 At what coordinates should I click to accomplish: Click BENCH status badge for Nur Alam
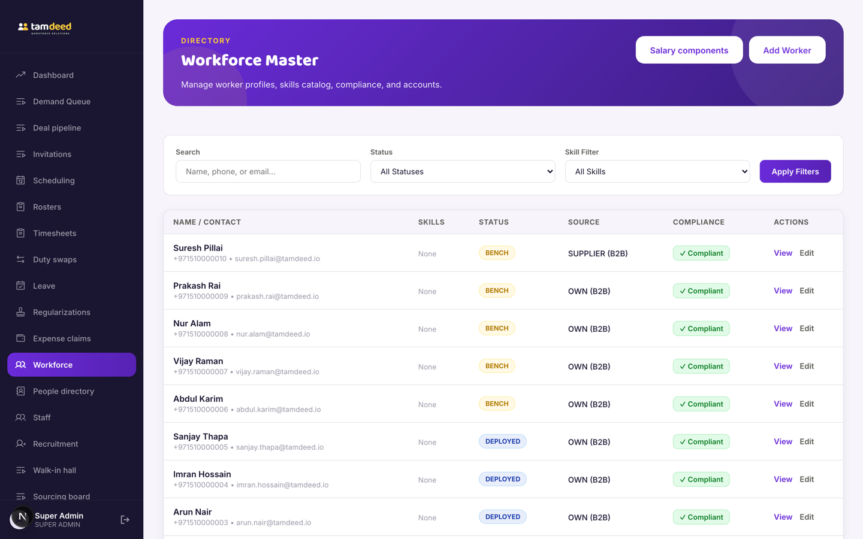click(x=497, y=328)
